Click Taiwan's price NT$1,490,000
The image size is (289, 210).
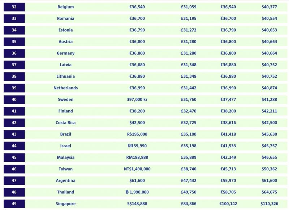pos(137,169)
